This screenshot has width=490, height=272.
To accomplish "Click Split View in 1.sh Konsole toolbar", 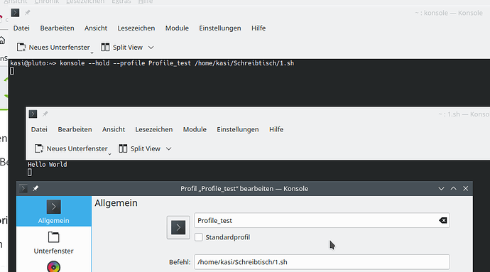I will pyautogui.click(x=140, y=148).
